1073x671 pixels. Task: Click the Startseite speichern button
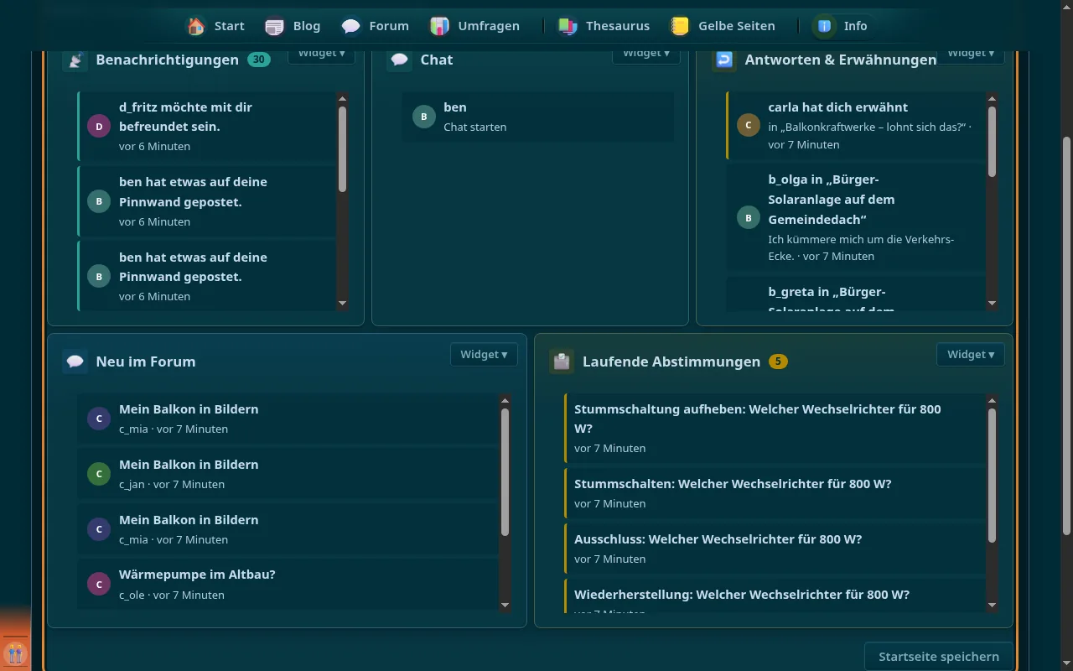click(938, 657)
